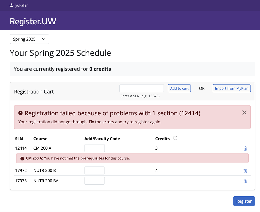260x212 pixels.
Task: Open the Credits info icon
Action: tap(175, 138)
